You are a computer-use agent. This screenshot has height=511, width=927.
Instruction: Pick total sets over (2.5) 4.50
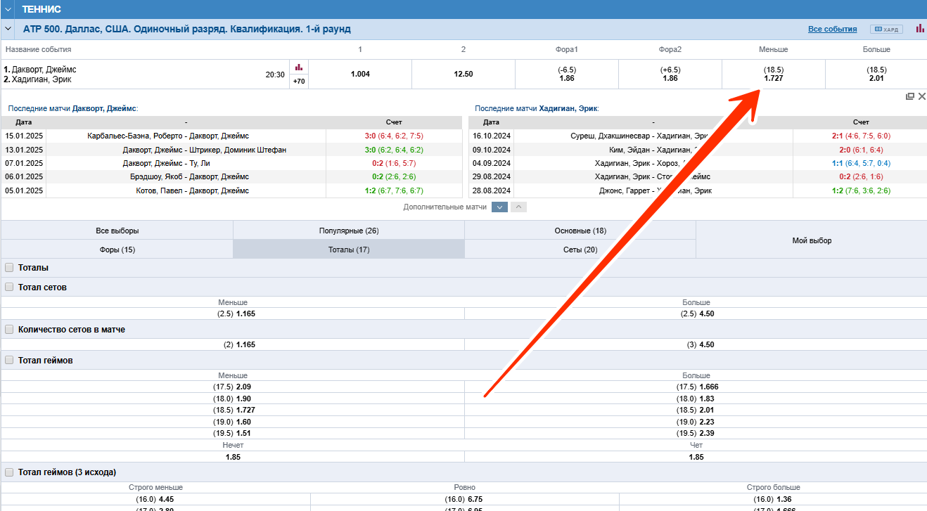point(696,313)
